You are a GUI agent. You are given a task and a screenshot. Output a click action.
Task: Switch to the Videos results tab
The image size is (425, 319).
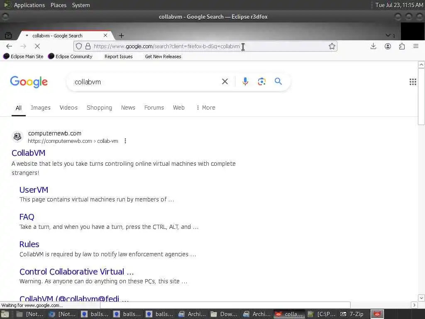pyautogui.click(x=68, y=108)
